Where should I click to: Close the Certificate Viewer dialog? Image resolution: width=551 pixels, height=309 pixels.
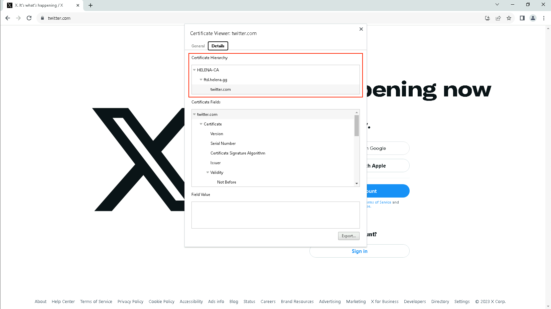click(x=361, y=29)
